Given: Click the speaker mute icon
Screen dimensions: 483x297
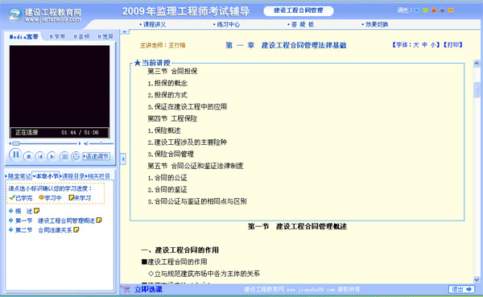Looking at the screenshot, I should 86,143.
